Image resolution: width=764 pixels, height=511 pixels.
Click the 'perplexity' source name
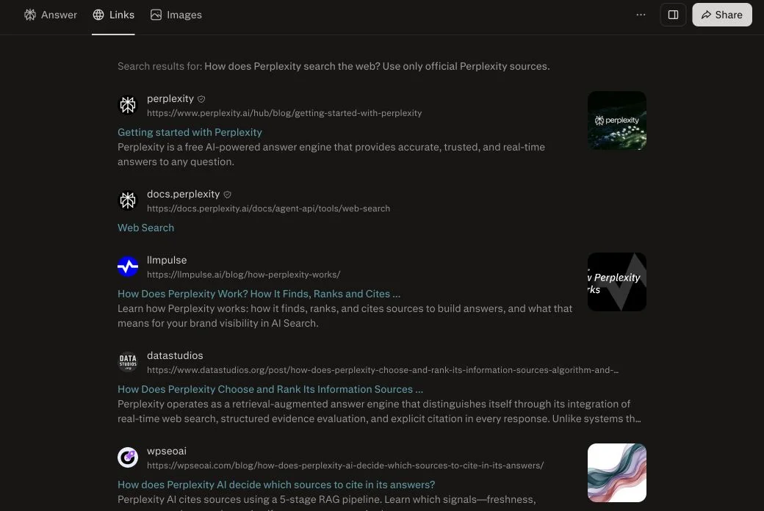point(170,98)
